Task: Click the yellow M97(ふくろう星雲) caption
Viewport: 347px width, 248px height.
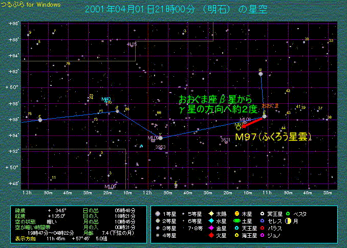Action: point(273,138)
